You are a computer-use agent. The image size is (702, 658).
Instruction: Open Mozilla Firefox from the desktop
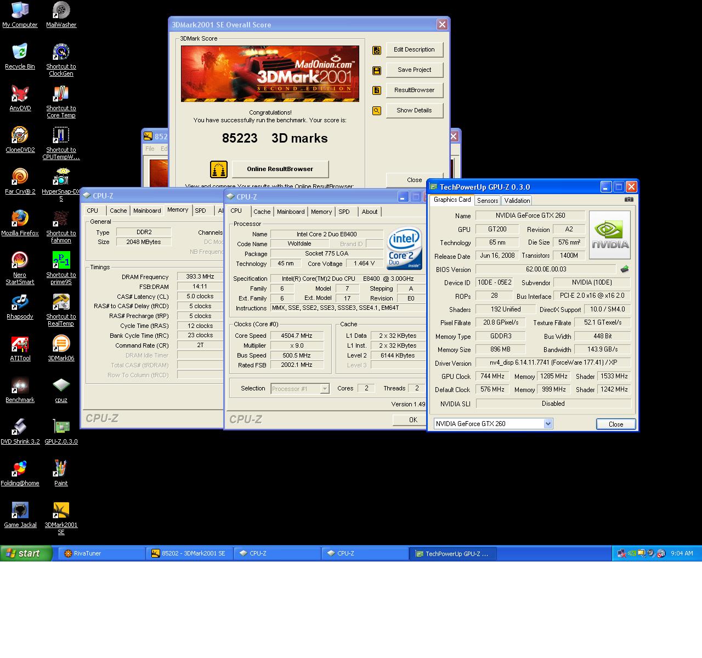point(20,223)
